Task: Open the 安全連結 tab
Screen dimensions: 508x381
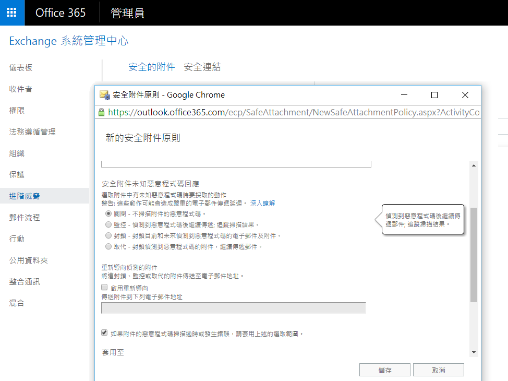Action: [202, 67]
